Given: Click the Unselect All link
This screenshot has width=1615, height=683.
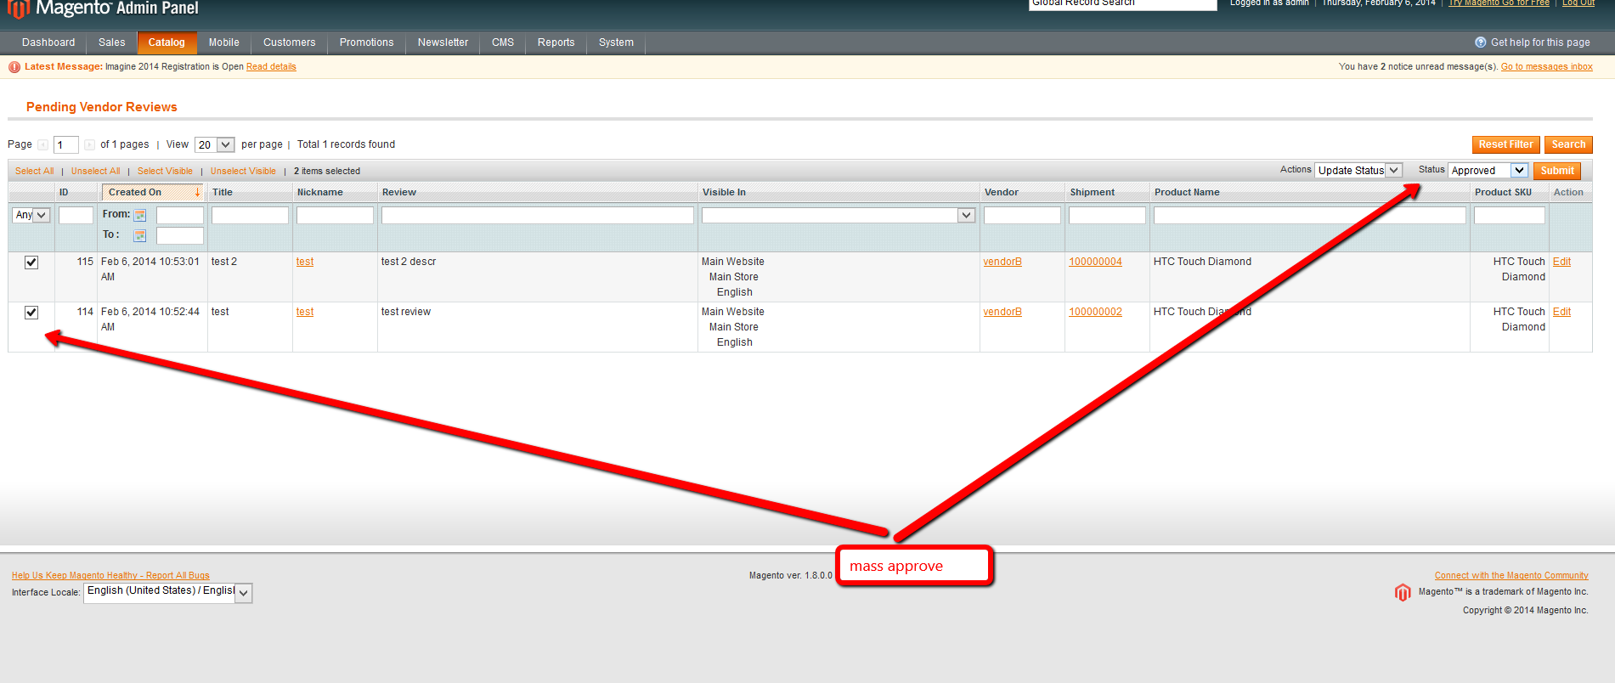Looking at the screenshot, I should tap(96, 172).
